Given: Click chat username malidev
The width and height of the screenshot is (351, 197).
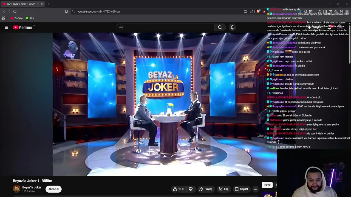Looking at the screenshot, I should click(x=274, y=88).
